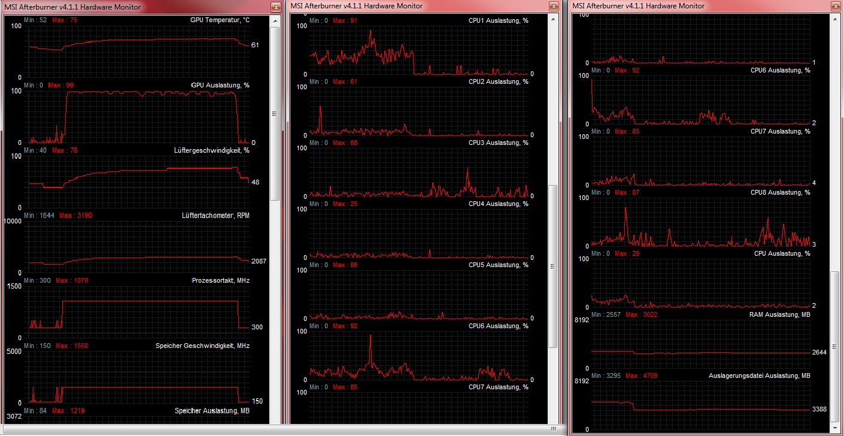
Task: Click the right window's vertical scrollbar thumb
Action: tap(835, 346)
